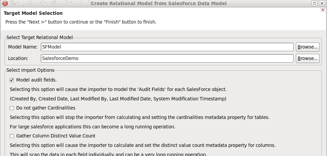Open dropdown arrow beside dimmed Run icon

click(x=18, y=2)
